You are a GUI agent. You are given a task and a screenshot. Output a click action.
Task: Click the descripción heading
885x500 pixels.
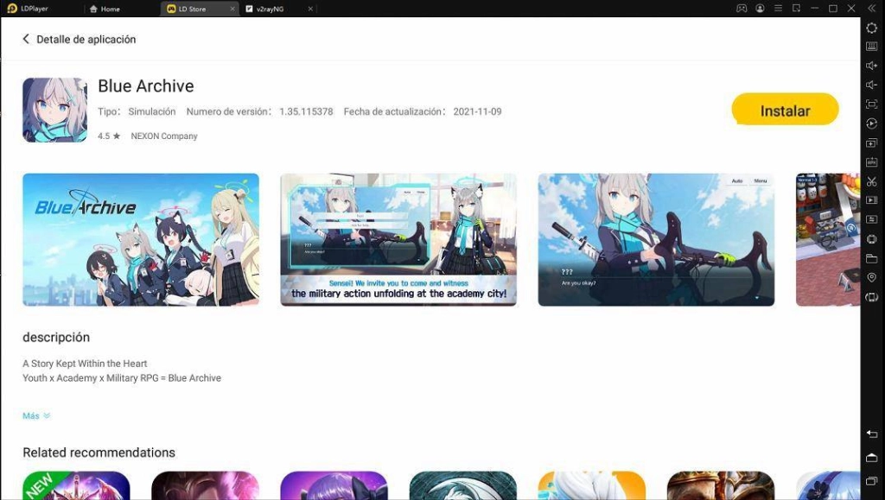[x=56, y=337]
